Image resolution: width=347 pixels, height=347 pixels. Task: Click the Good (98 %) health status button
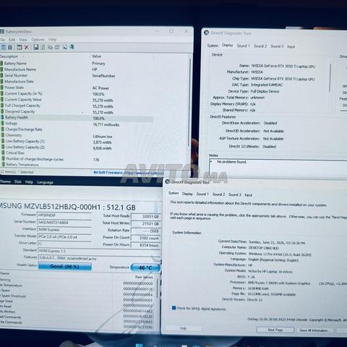[x=65, y=266]
